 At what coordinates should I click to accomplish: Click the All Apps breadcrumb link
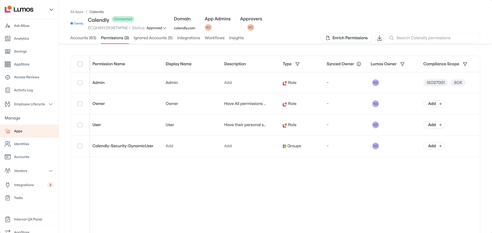click(77, 12)
